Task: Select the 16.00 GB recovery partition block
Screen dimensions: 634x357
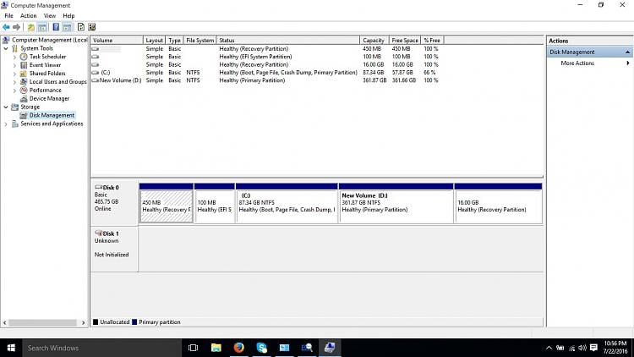Action: tap(498, 203)
